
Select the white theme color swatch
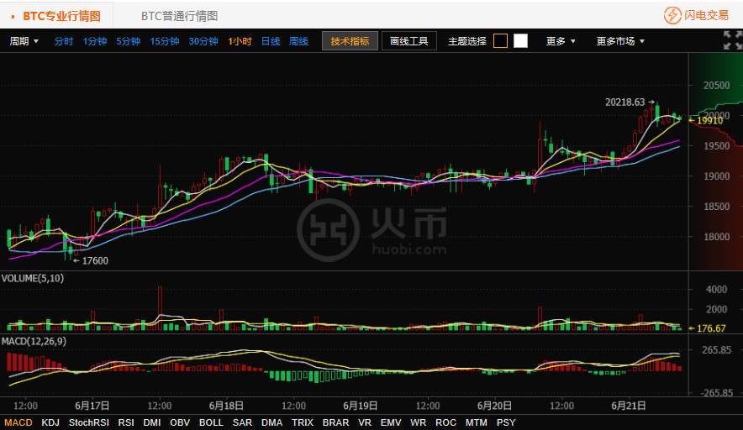[x=520, y=41]
